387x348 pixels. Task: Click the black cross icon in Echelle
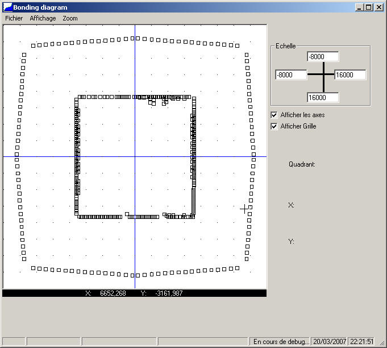[323, 74]
